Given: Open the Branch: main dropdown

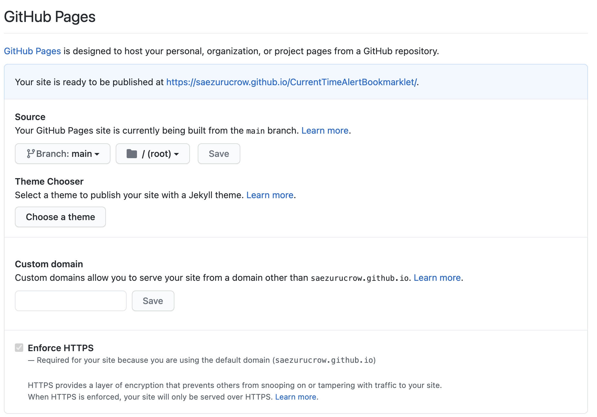Looking at the screenshot, I should (x=63, y=154).
